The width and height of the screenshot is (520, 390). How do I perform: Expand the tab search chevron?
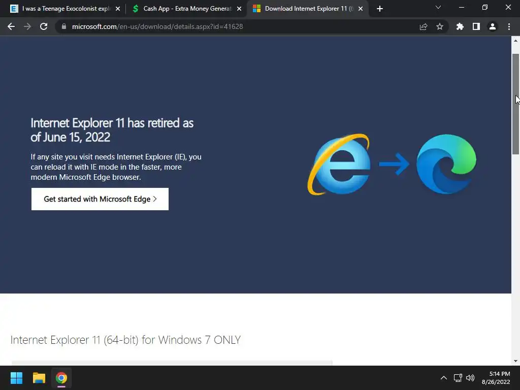pos(438,7)
